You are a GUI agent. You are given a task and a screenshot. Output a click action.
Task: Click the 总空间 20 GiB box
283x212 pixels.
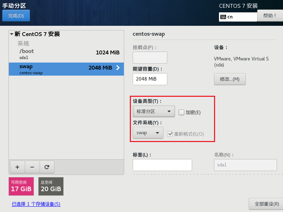tap(51, 187)
